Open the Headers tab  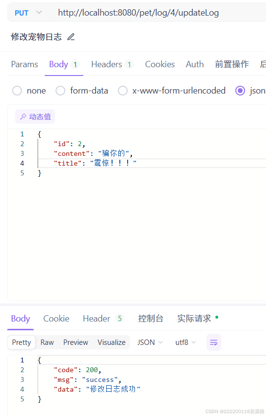[x=112, y=64]
